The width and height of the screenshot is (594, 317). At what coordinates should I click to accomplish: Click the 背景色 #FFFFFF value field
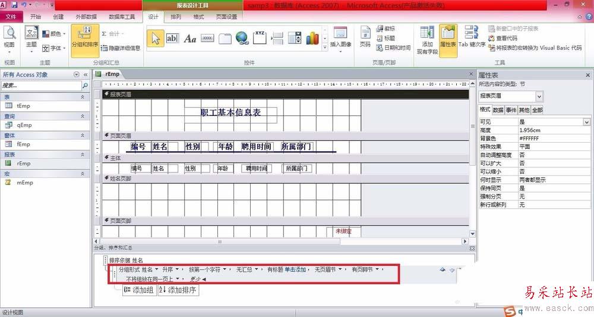(x=554, y=139)
